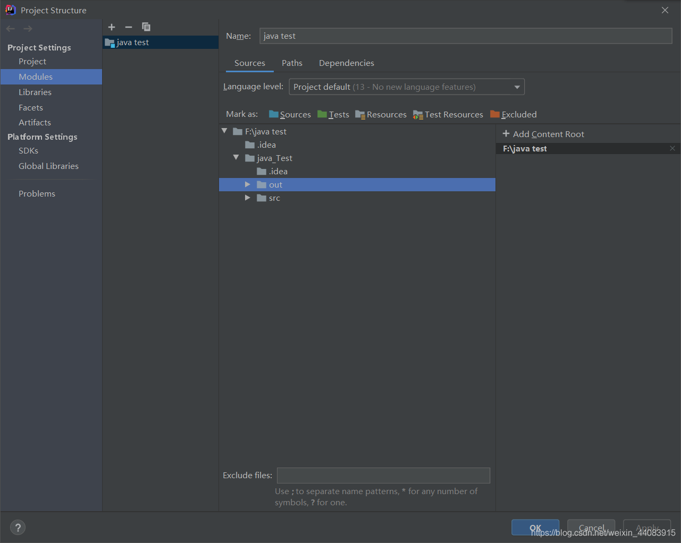Switch to the Dependencies tab
The width and height of the screenshot is (681, 543).
[x=346, y=63]
